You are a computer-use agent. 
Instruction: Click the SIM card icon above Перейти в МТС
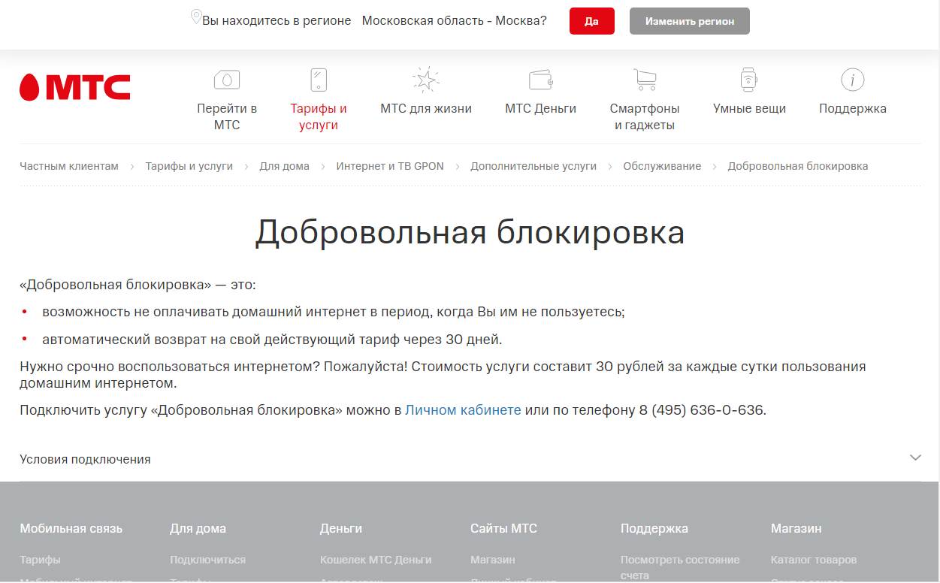(227, 80)
